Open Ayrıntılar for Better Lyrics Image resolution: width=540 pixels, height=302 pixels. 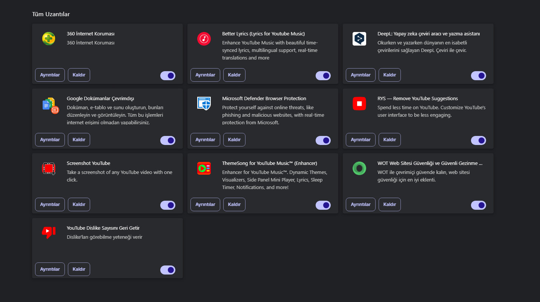[x=206, y=75]
